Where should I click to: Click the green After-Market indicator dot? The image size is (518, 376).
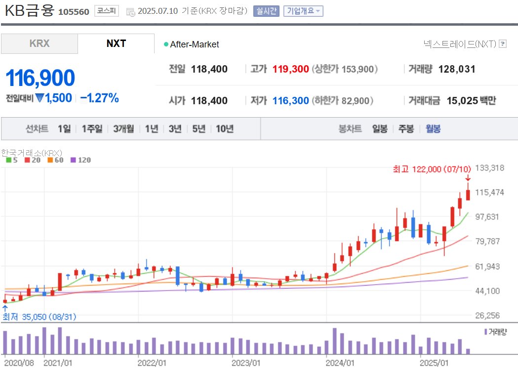point(165,44)
